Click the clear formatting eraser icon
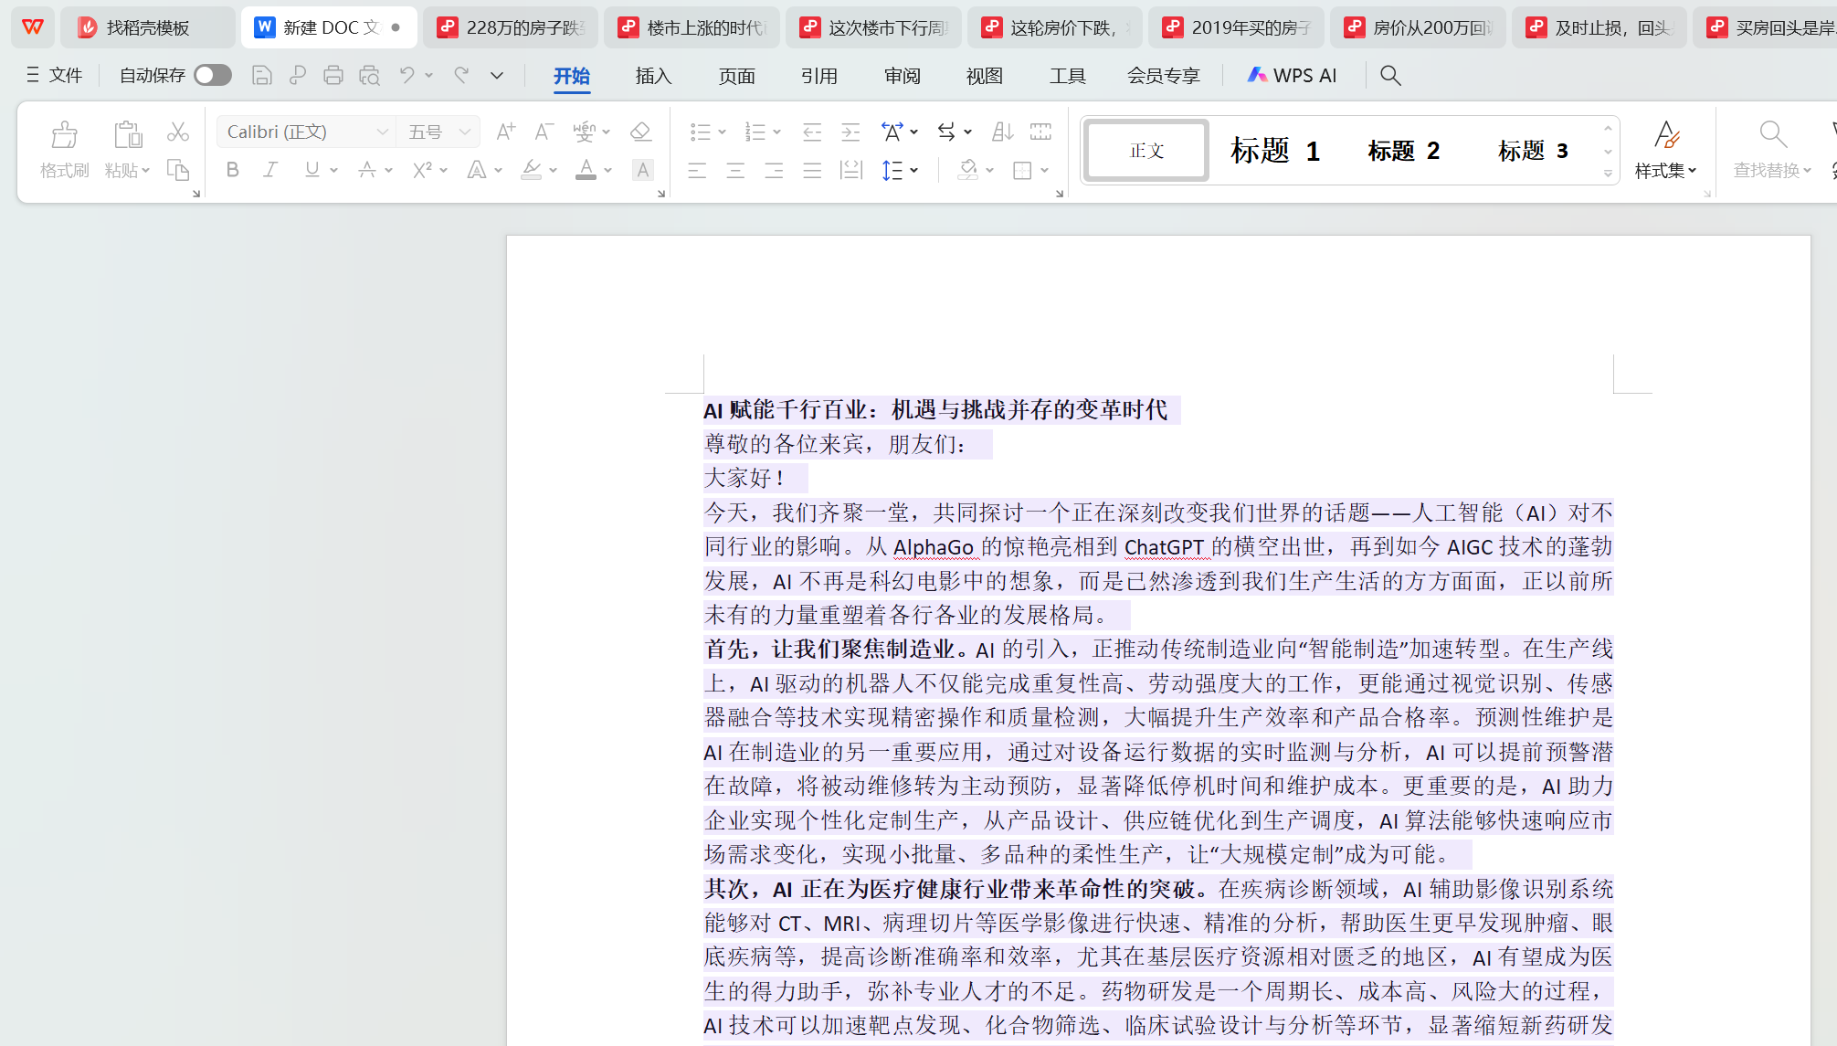The height and width of the screenshot is (1046, 1837). tap(640, 132)
